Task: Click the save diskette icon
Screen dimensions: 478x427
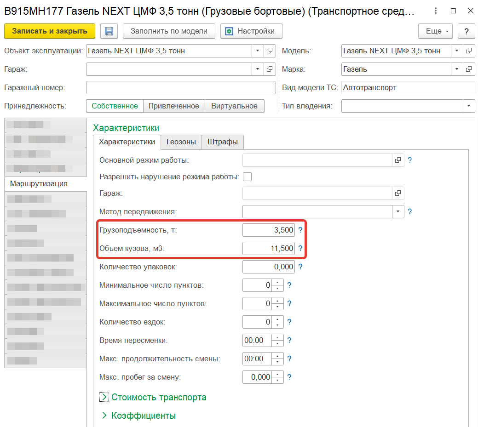Action: click(x=109, y=31)
